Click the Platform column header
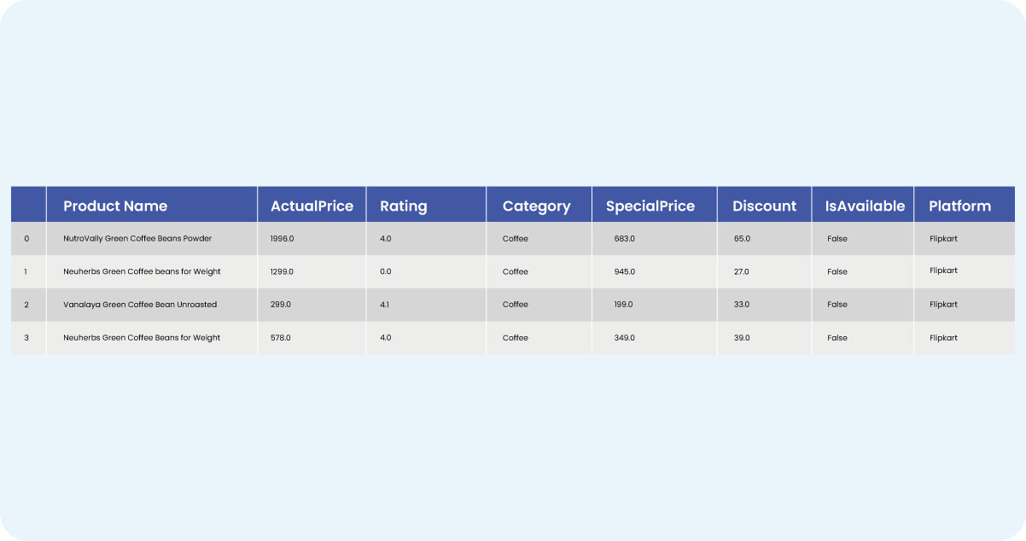 (x=960, y=206)
